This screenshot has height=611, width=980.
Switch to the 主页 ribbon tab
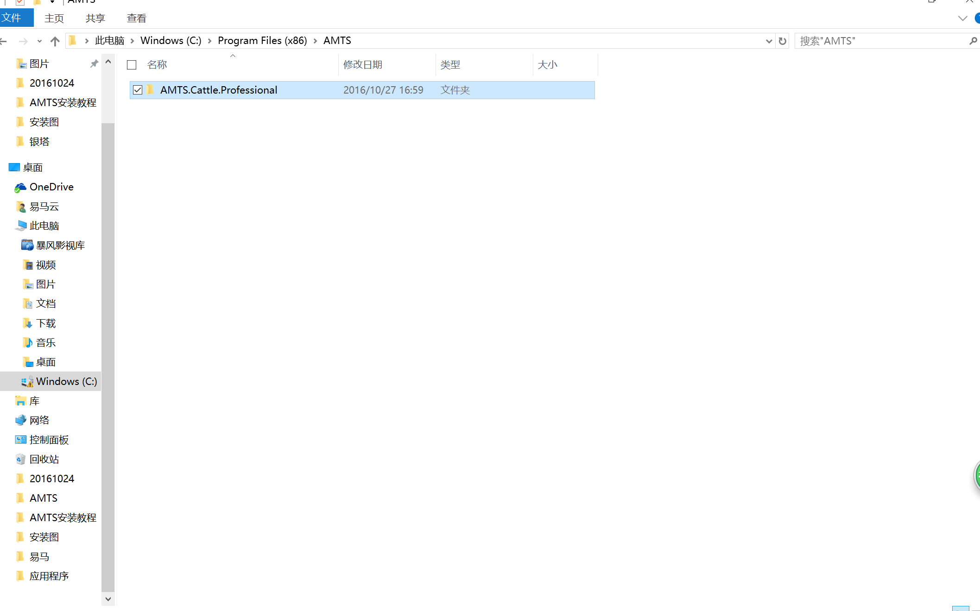tap(54, 18)
